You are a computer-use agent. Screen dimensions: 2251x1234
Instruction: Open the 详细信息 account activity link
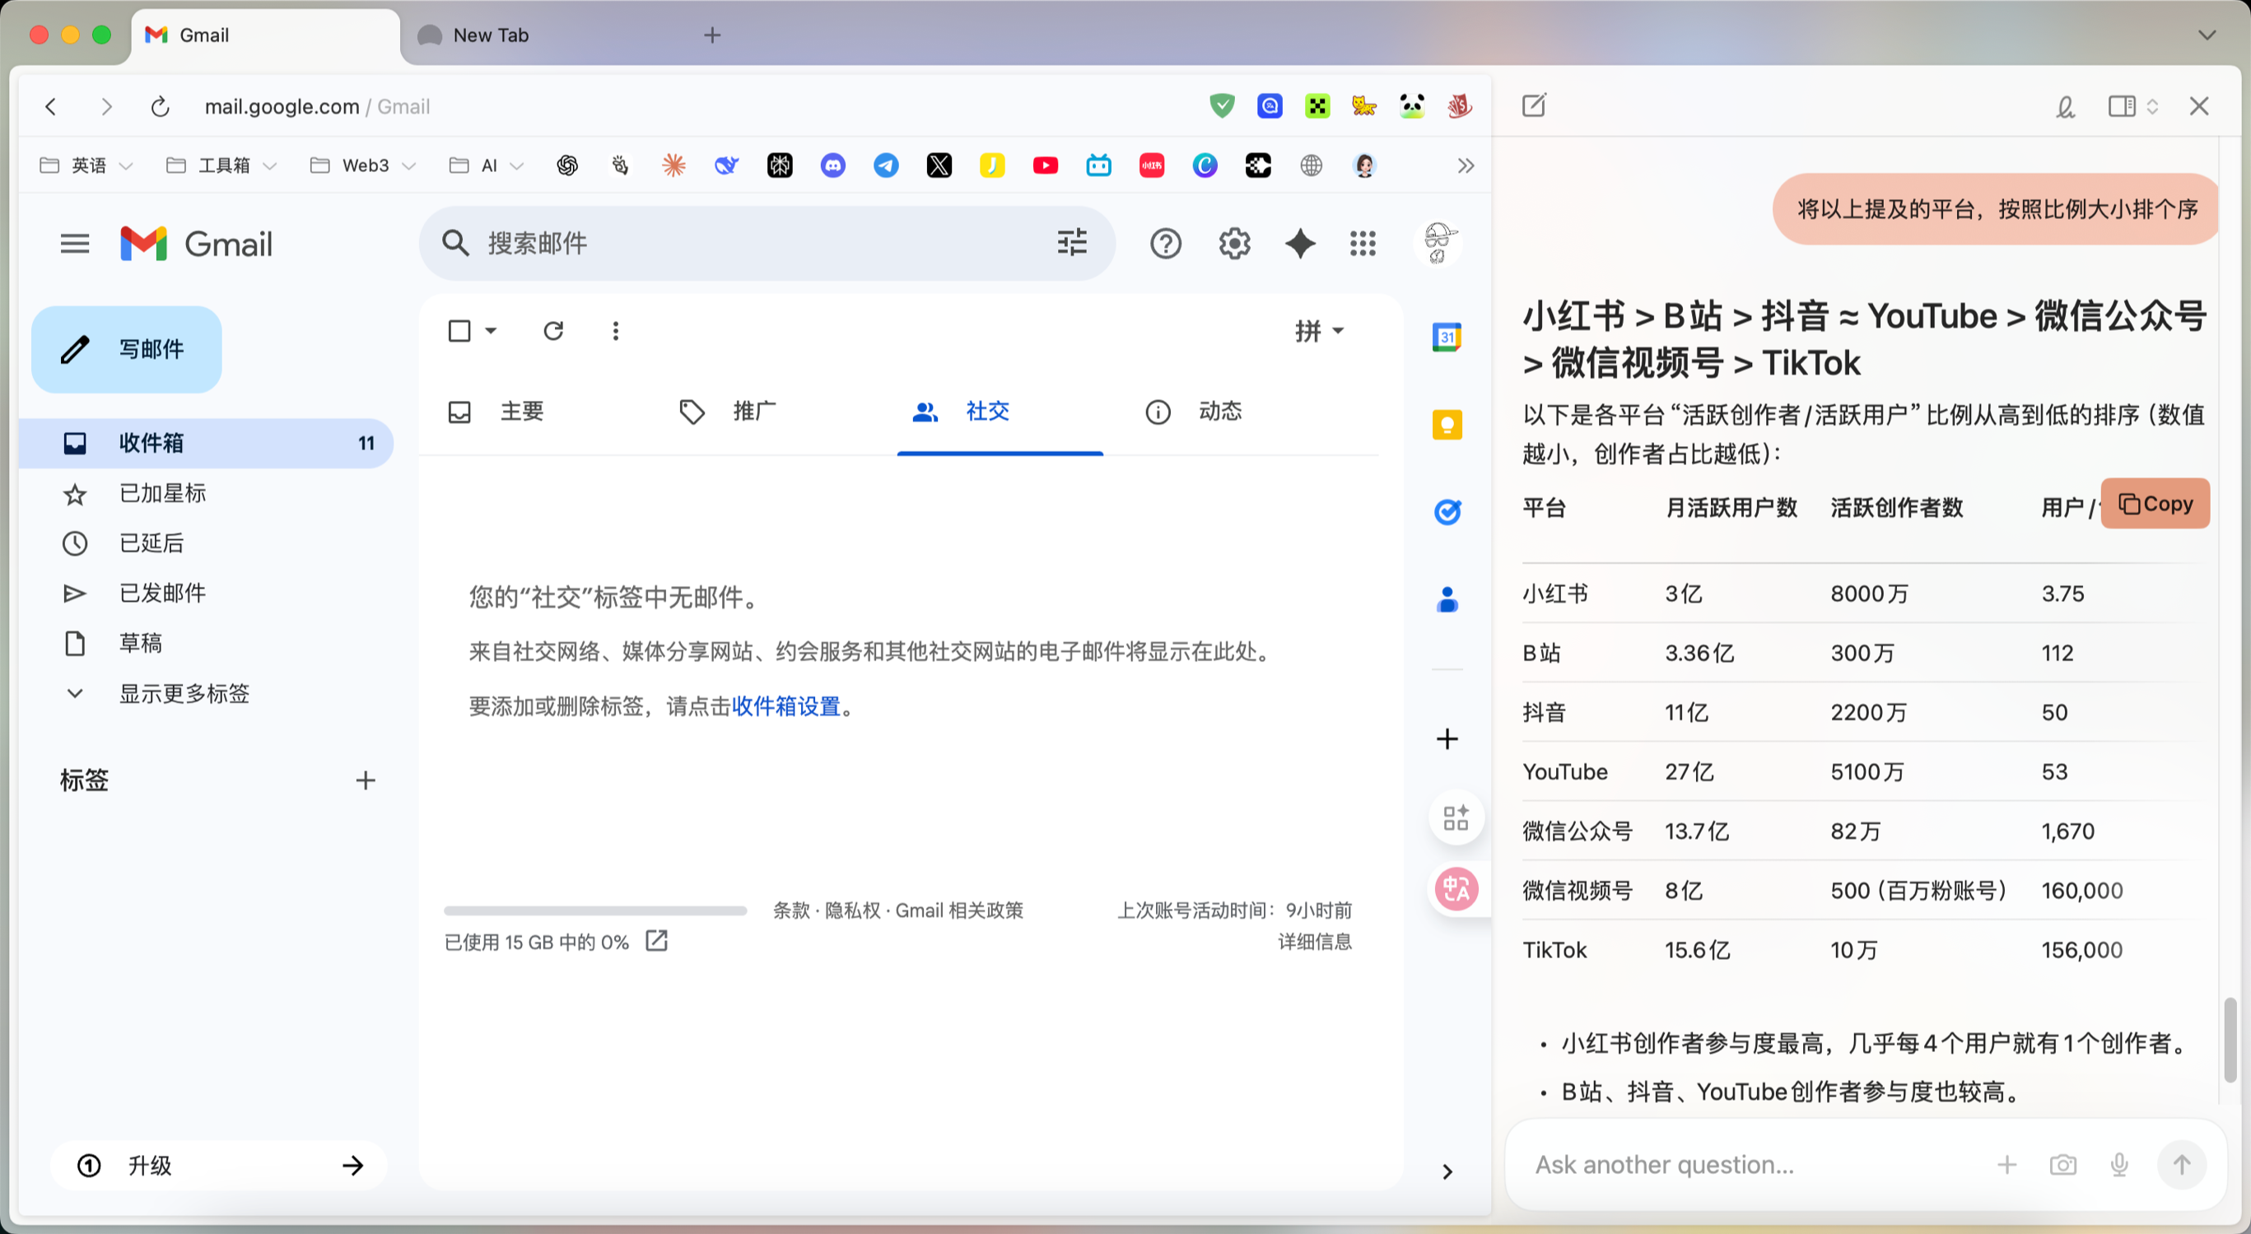[x=1314, y=941]
